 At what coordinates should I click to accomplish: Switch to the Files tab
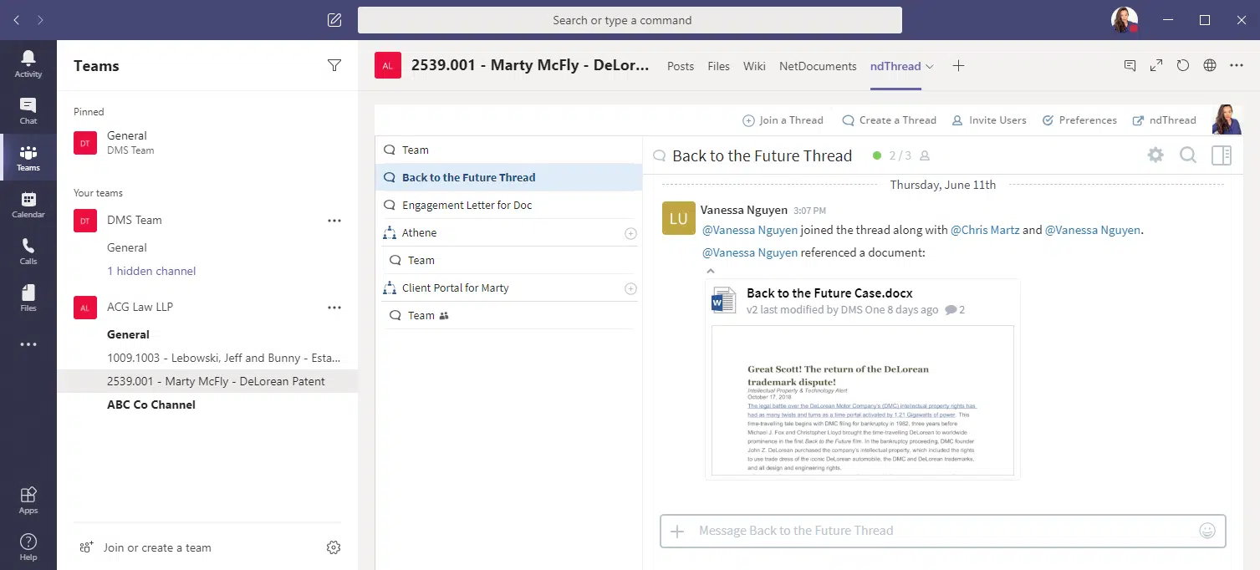click(718, 66)
